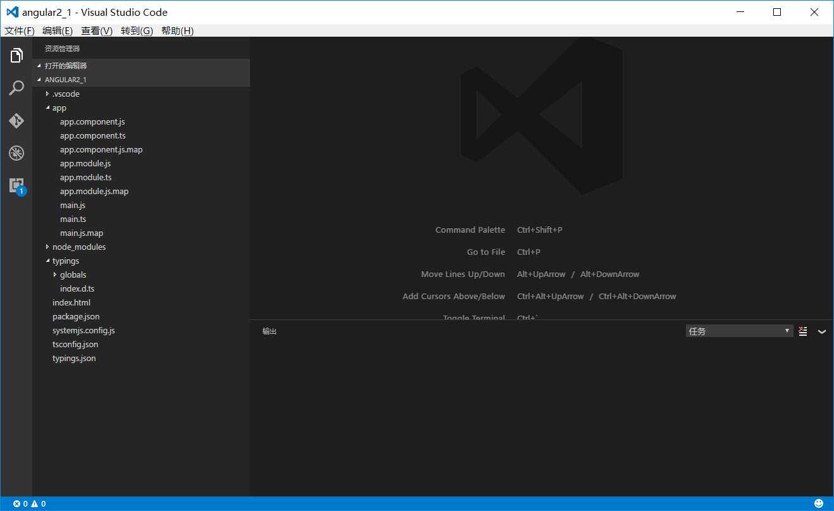This screenshot has width=834, height=511.
Task: Open the 帮助(H) menu
Action: tap(177, 31)
